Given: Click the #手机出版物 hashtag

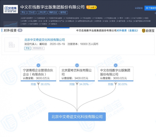Looking at the screenshot, I should [x=86, y=18].
